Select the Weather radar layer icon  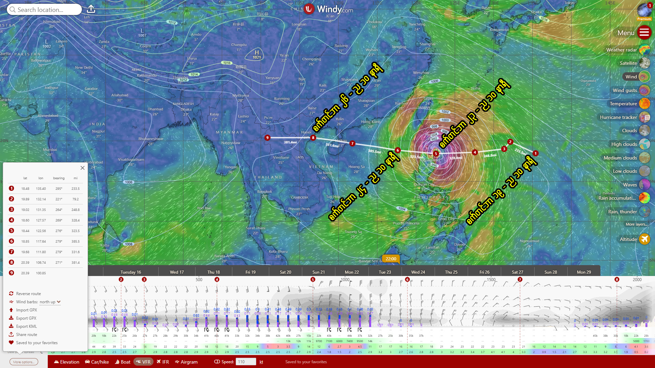coord(644,50)
